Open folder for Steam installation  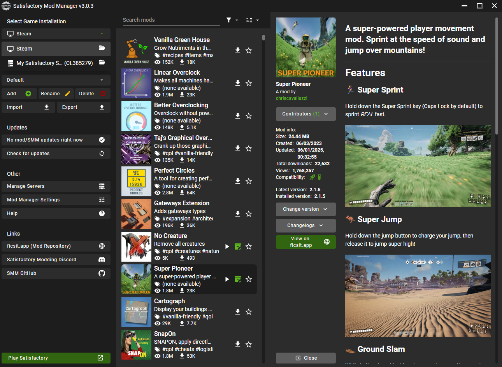[x=102, y=48]
